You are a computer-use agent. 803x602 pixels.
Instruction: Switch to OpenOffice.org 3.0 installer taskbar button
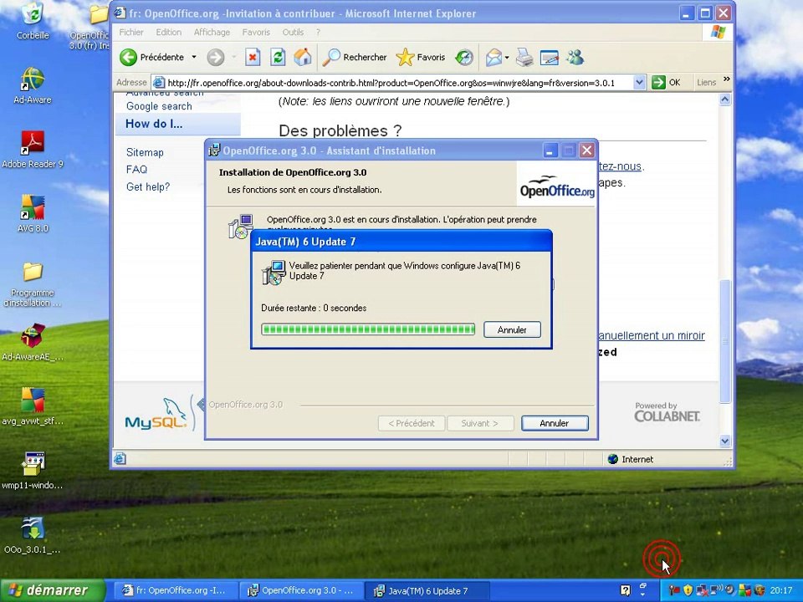click(302, 591)
